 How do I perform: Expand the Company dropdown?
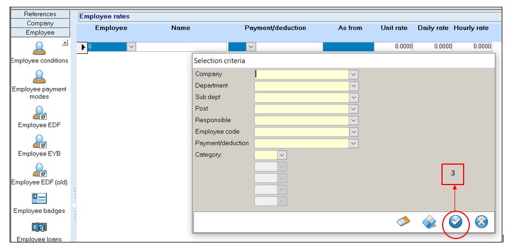(x=353, y=74)
